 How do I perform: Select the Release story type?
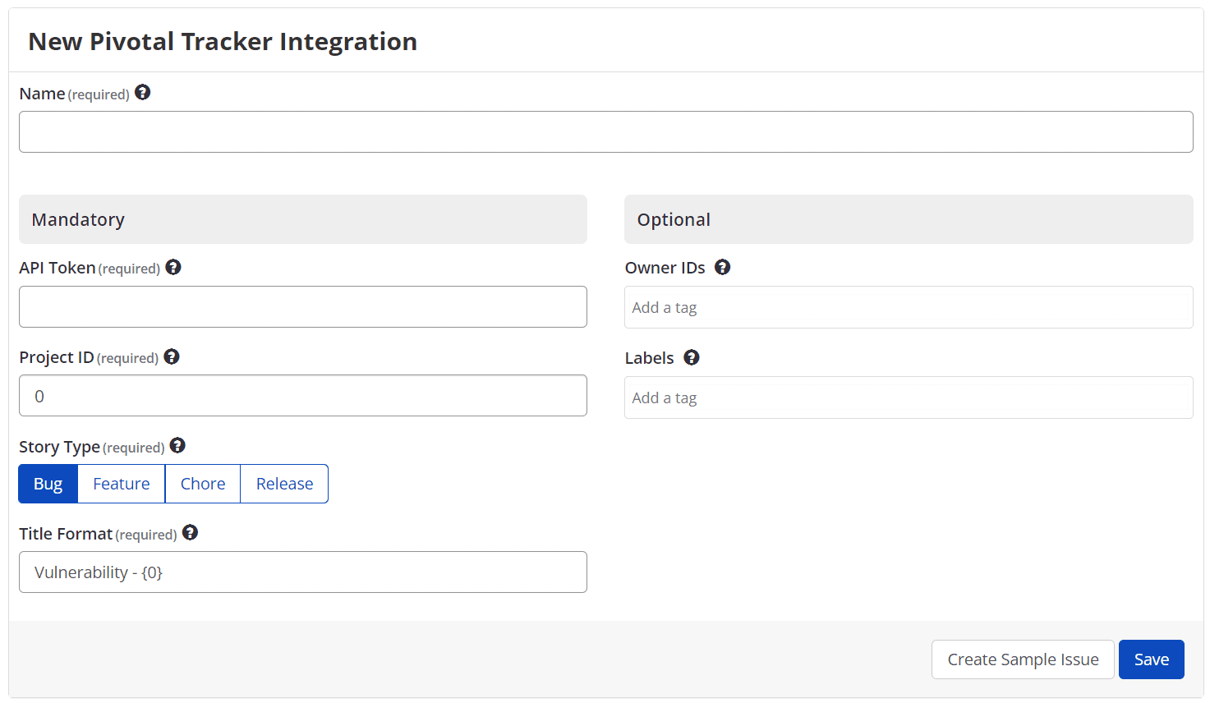tap(283, 484)
